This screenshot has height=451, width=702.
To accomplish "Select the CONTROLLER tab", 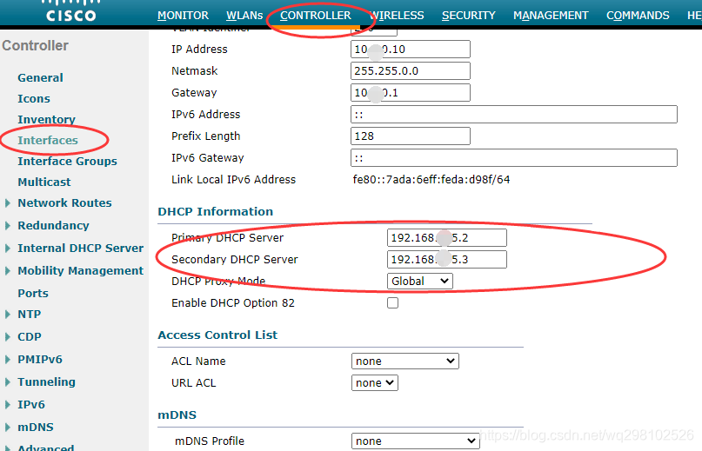I will (x=316, y=16).
